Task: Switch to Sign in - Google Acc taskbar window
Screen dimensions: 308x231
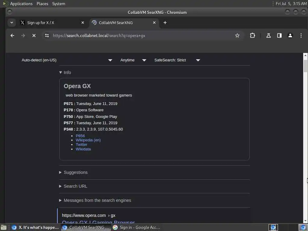Action: click(137, 227)
